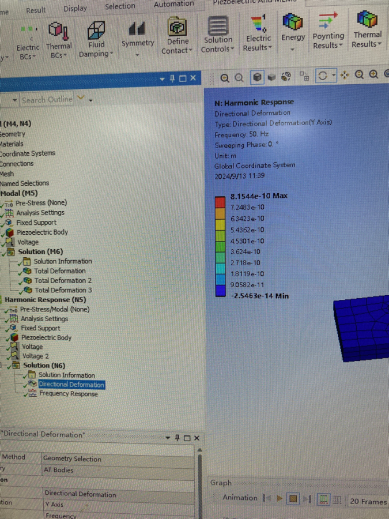
Task: Click the Zoom magnifier with vertical arrows
Action: (x=359, y=75)
